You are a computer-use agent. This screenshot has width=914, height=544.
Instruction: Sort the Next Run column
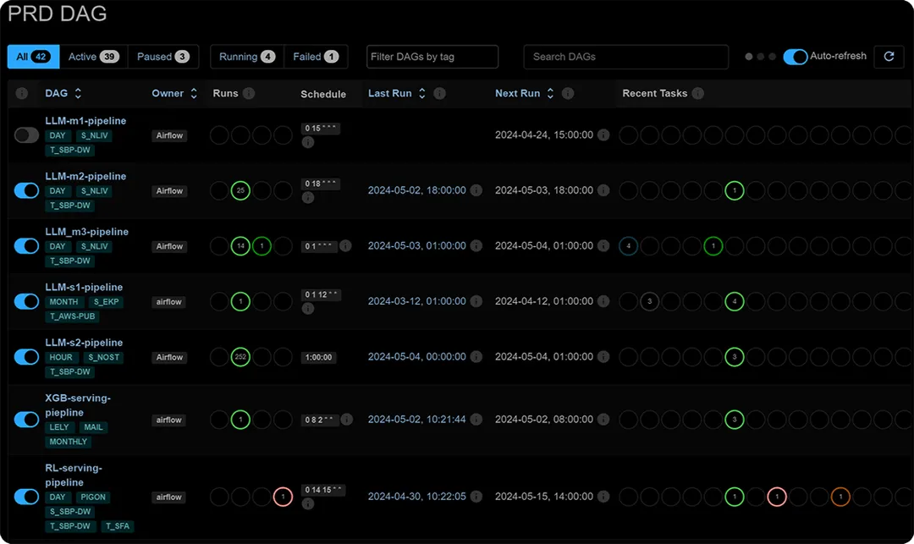click(549, 93)
